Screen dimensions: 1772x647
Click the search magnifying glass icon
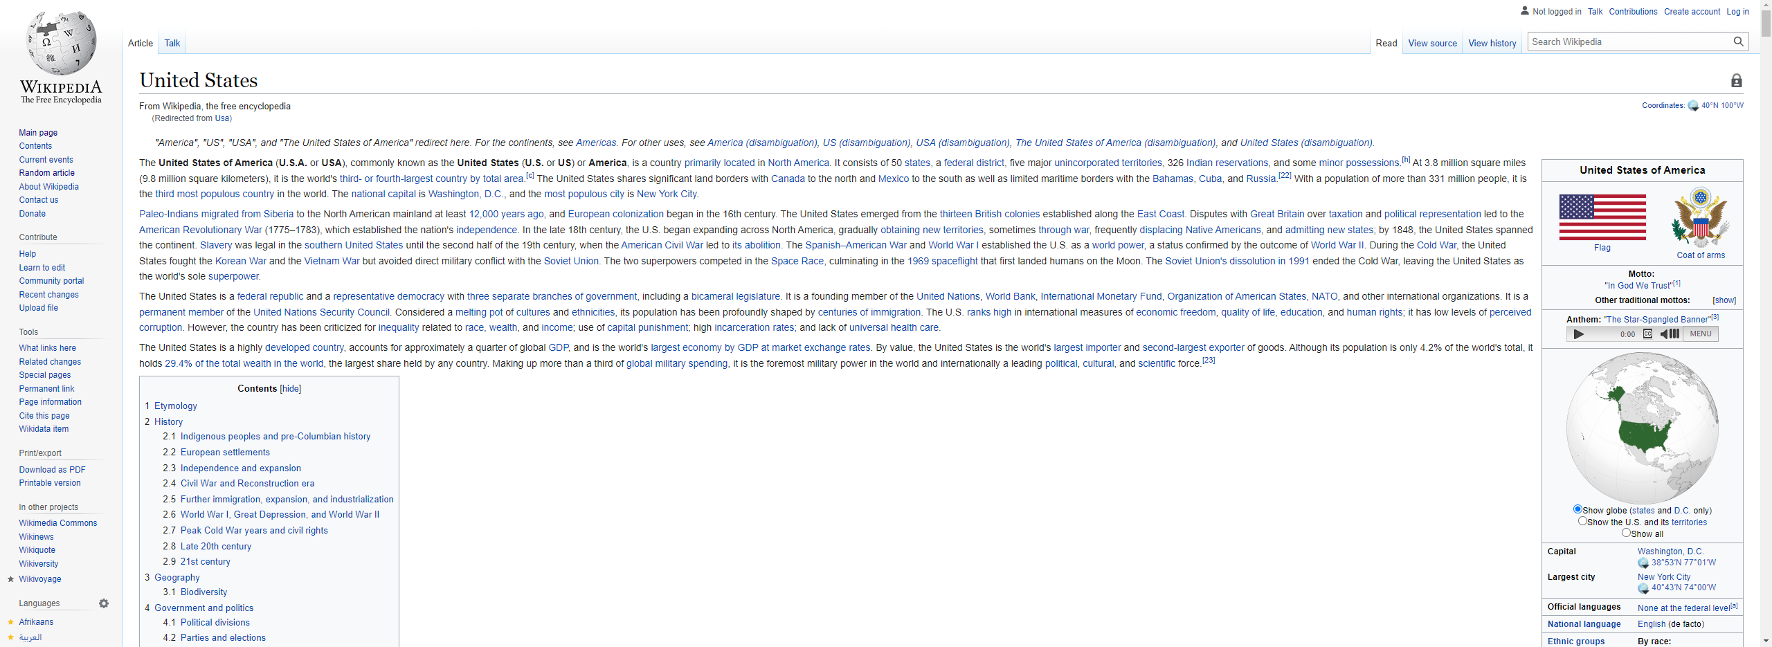(x=1738, y=42)
